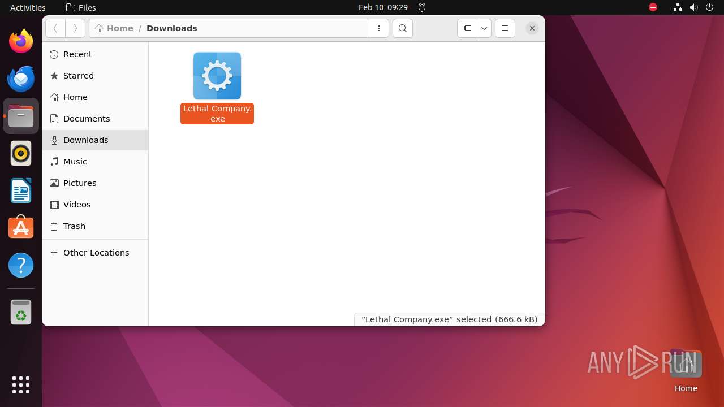
Task: Open Videos in the sidebar
Action: click(x=95, y=205)
